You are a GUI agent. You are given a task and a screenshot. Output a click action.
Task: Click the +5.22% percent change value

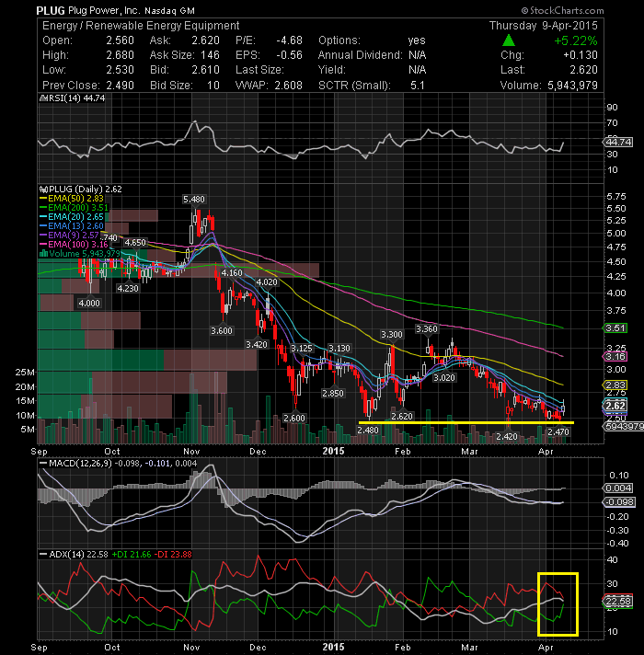tap(576, 40)
